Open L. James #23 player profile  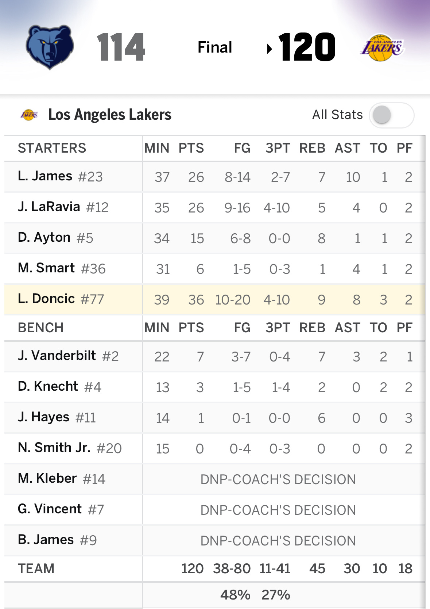[x=60, y=177]
